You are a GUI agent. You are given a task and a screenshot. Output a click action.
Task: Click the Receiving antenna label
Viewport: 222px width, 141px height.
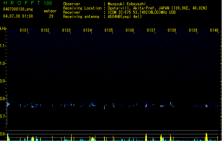click(81, 17)
